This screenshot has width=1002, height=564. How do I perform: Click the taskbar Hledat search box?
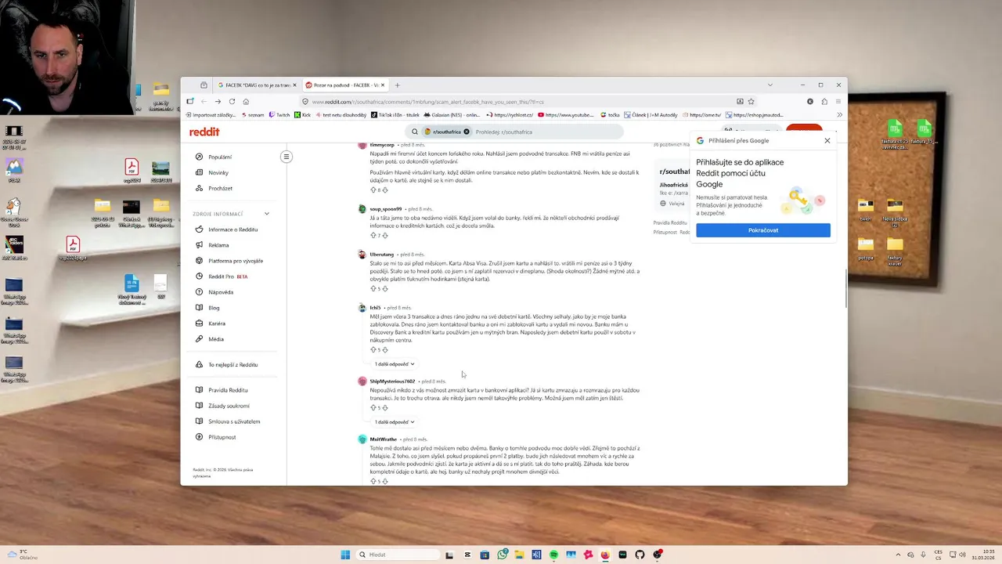pos(398,555)
